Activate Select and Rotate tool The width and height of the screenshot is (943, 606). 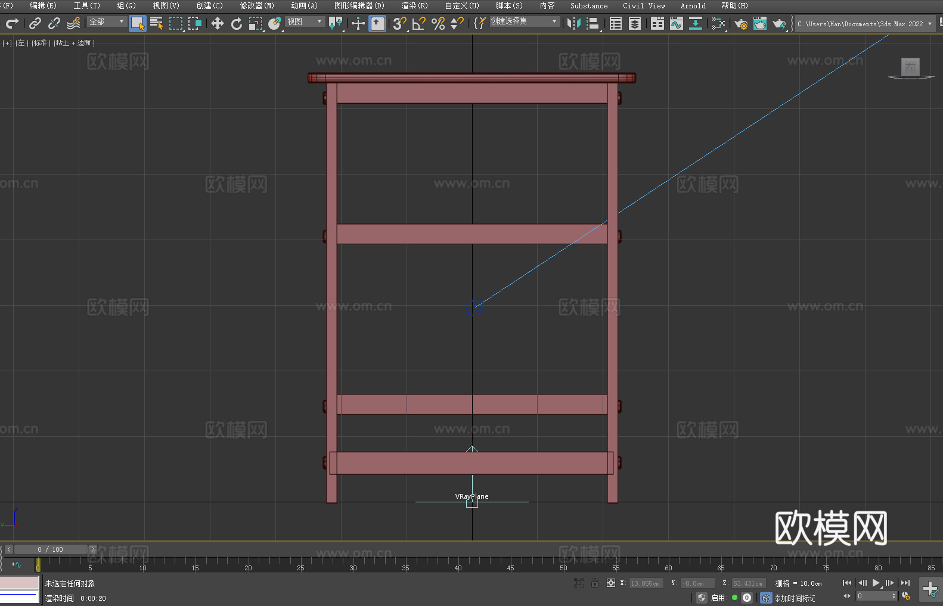237,23
